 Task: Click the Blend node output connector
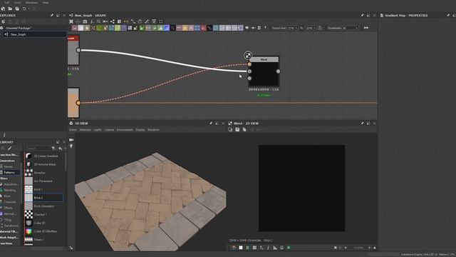[279, 71]
